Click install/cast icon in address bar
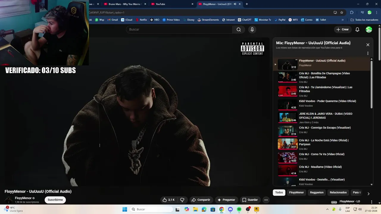 pyautogui.click(x=335, y=12)
